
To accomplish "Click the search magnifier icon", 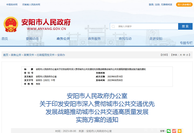I will [x=113, y=27].
